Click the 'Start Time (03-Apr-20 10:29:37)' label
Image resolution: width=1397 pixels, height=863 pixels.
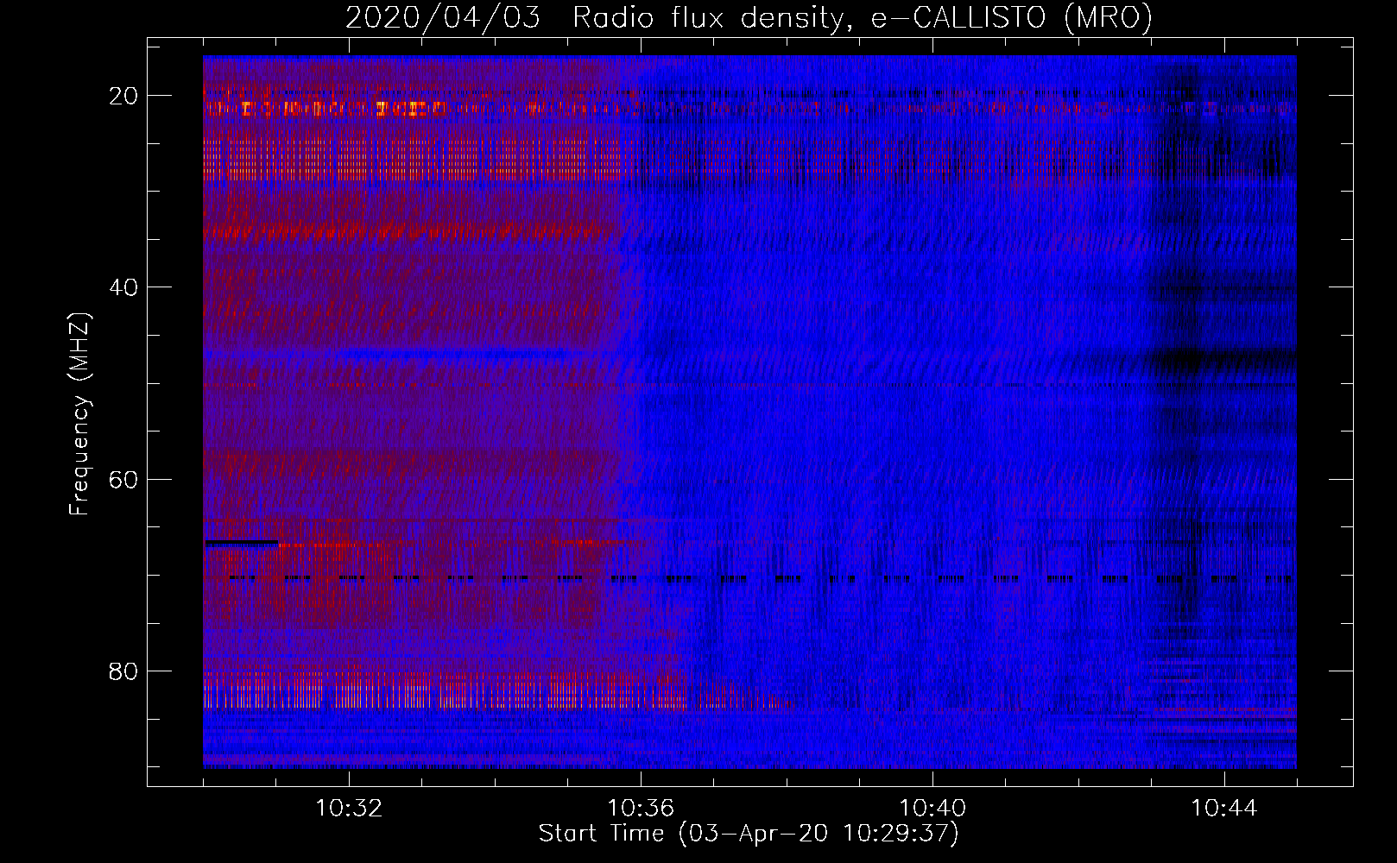(749, 834)
